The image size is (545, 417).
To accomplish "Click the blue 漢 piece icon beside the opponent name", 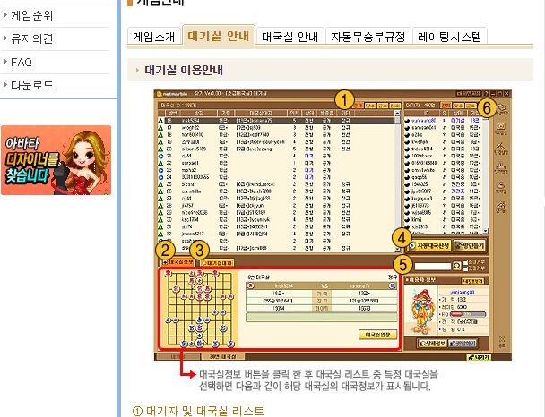I will tap(392, 285).
